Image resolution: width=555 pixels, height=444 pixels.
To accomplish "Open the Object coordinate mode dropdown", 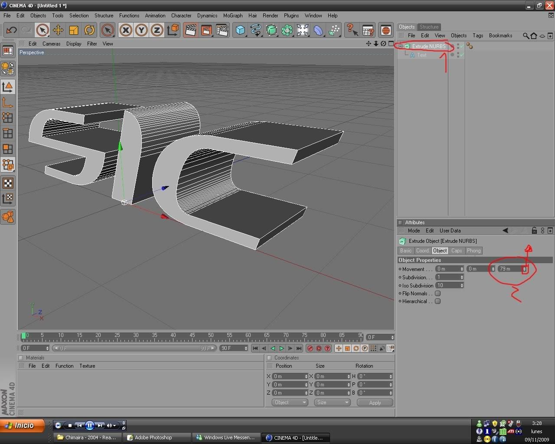I will [290, 402].
